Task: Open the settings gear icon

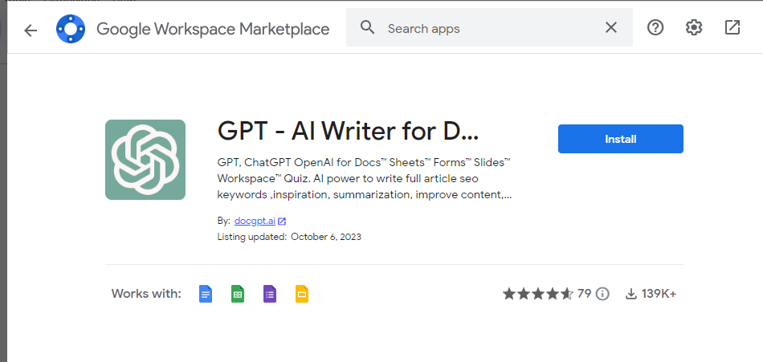Action: coord(694,28)
